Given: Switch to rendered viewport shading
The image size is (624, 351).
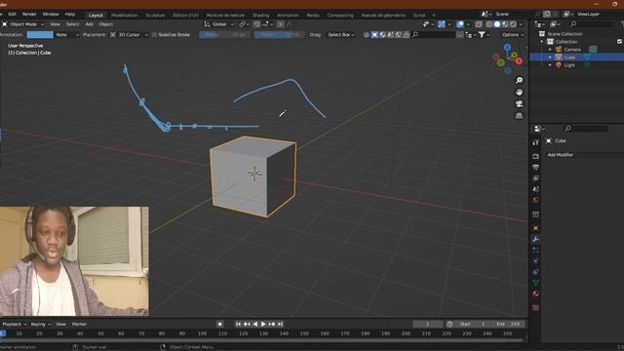Looking at the screenshot, I should pos(513,24).
